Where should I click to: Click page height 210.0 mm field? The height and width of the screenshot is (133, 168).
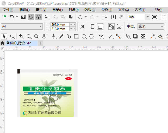pos(60,29)
